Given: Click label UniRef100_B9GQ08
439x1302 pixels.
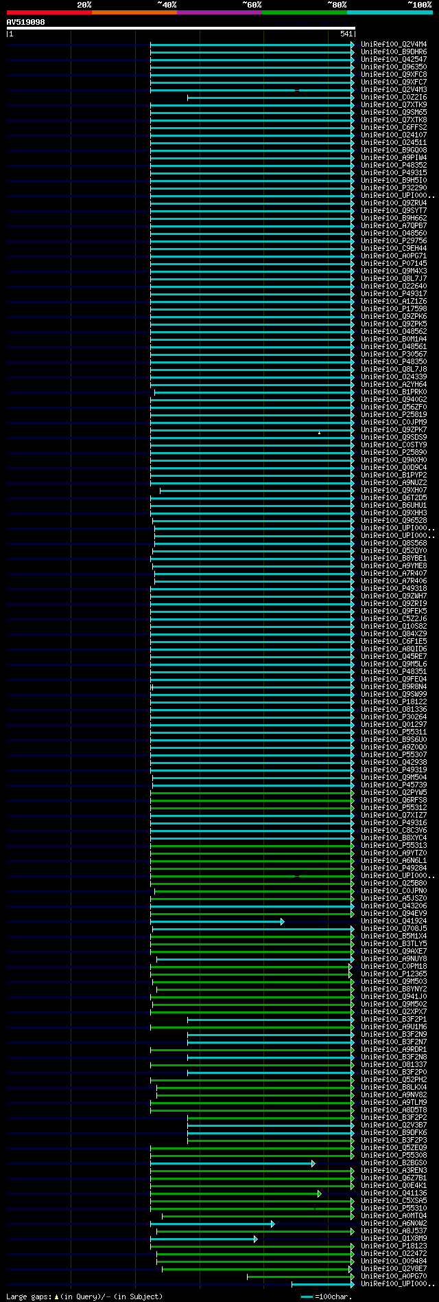Looking at the screenshot, I should (394, 150).
